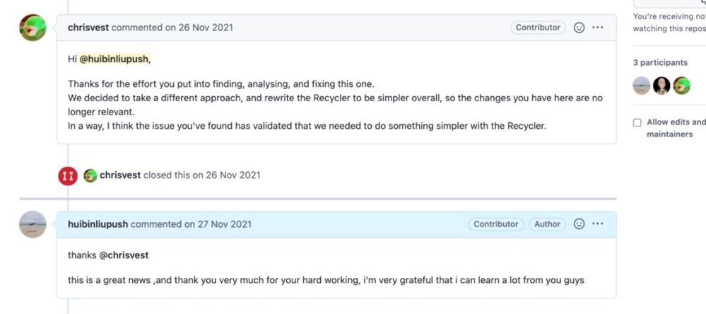Toggle Allow edits and maintainers checkbox
The height and width of the screenshot is (314, 706).
click(637, 122)
